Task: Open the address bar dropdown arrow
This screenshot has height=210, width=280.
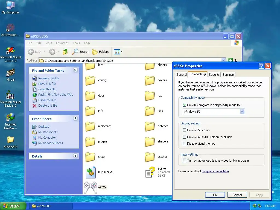Action: pyautogui.click(x=223, y=60)
